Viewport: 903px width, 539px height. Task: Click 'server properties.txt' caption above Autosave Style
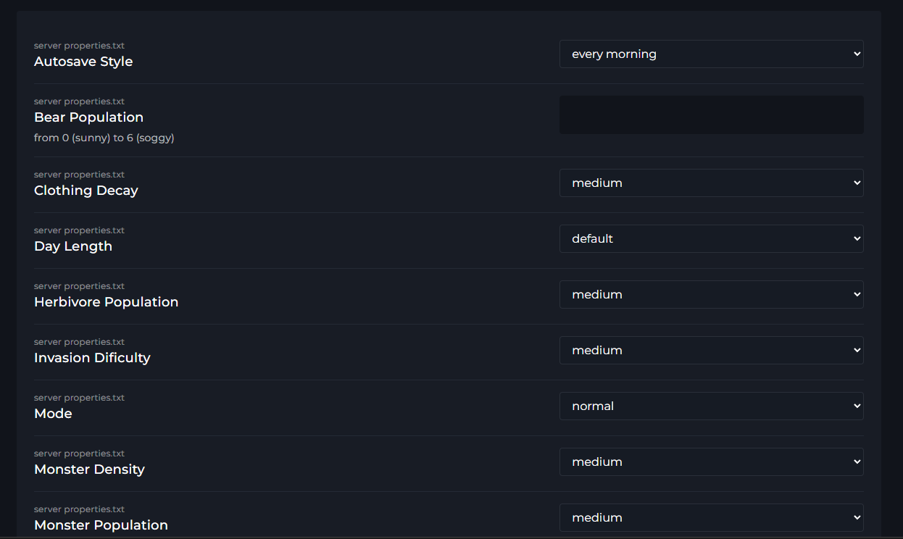pyautogui.click(x=79, y=46)
